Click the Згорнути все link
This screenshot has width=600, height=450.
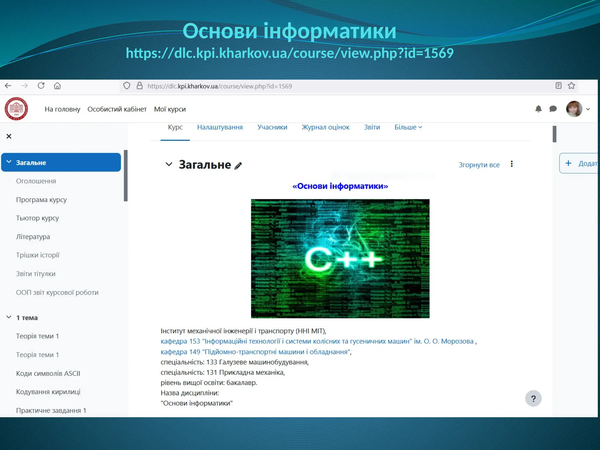[x=479, y=165]
